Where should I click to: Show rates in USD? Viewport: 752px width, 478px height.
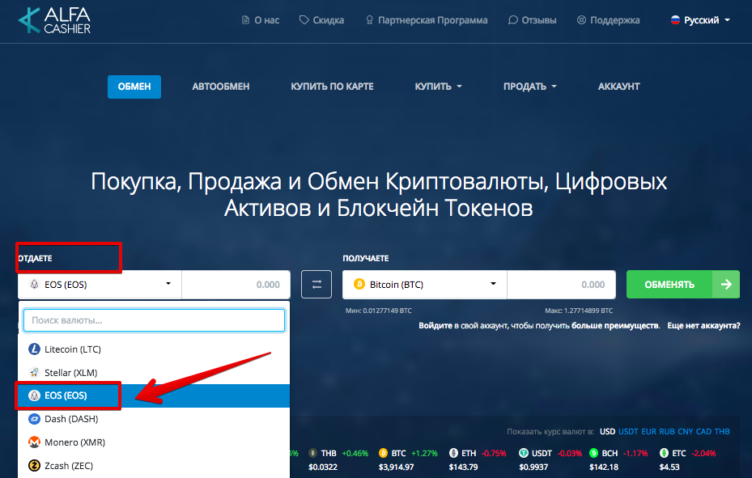(607, 432)
